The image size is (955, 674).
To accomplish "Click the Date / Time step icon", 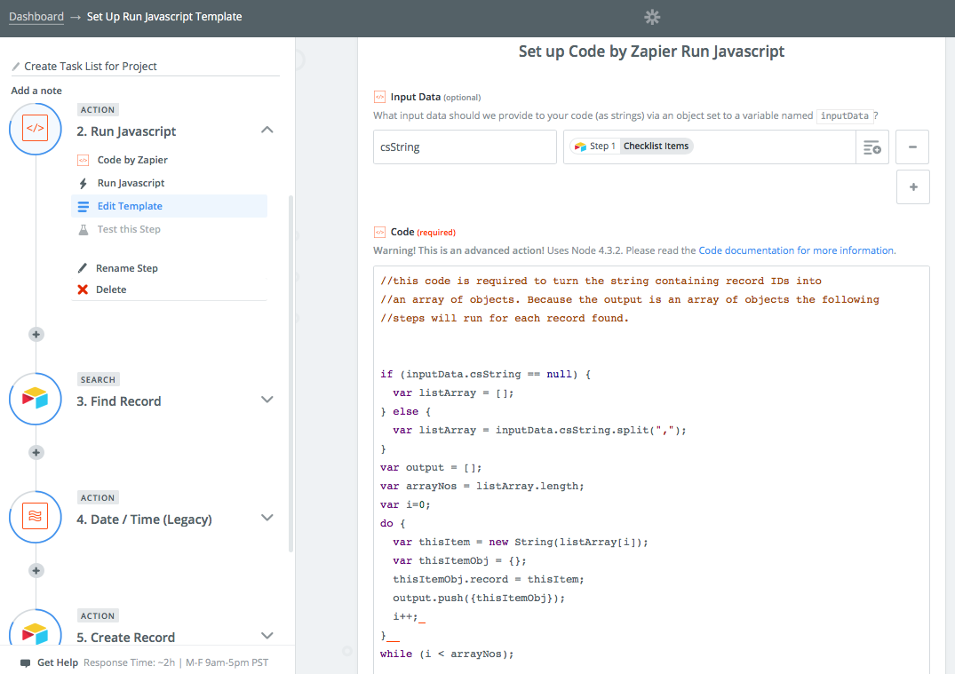I will coord(36,517).
